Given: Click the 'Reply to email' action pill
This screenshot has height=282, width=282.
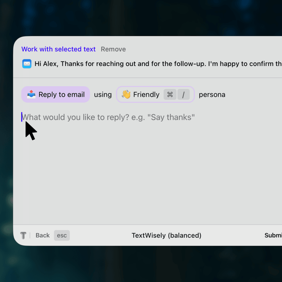Looking at the screenshot, I should [x=56, y=94].
